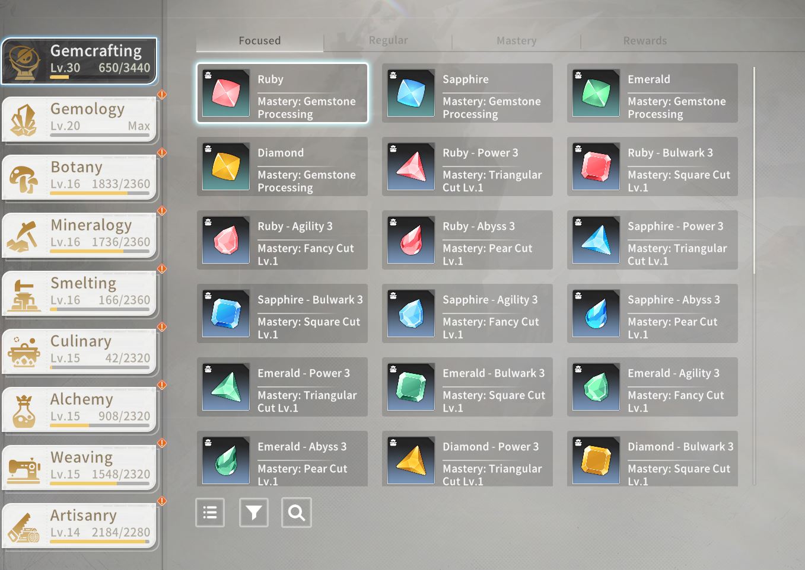Open the Artisanry Lv.14 profession
Viewport: 805px width, 570px height.
click(x=80, y=526)
